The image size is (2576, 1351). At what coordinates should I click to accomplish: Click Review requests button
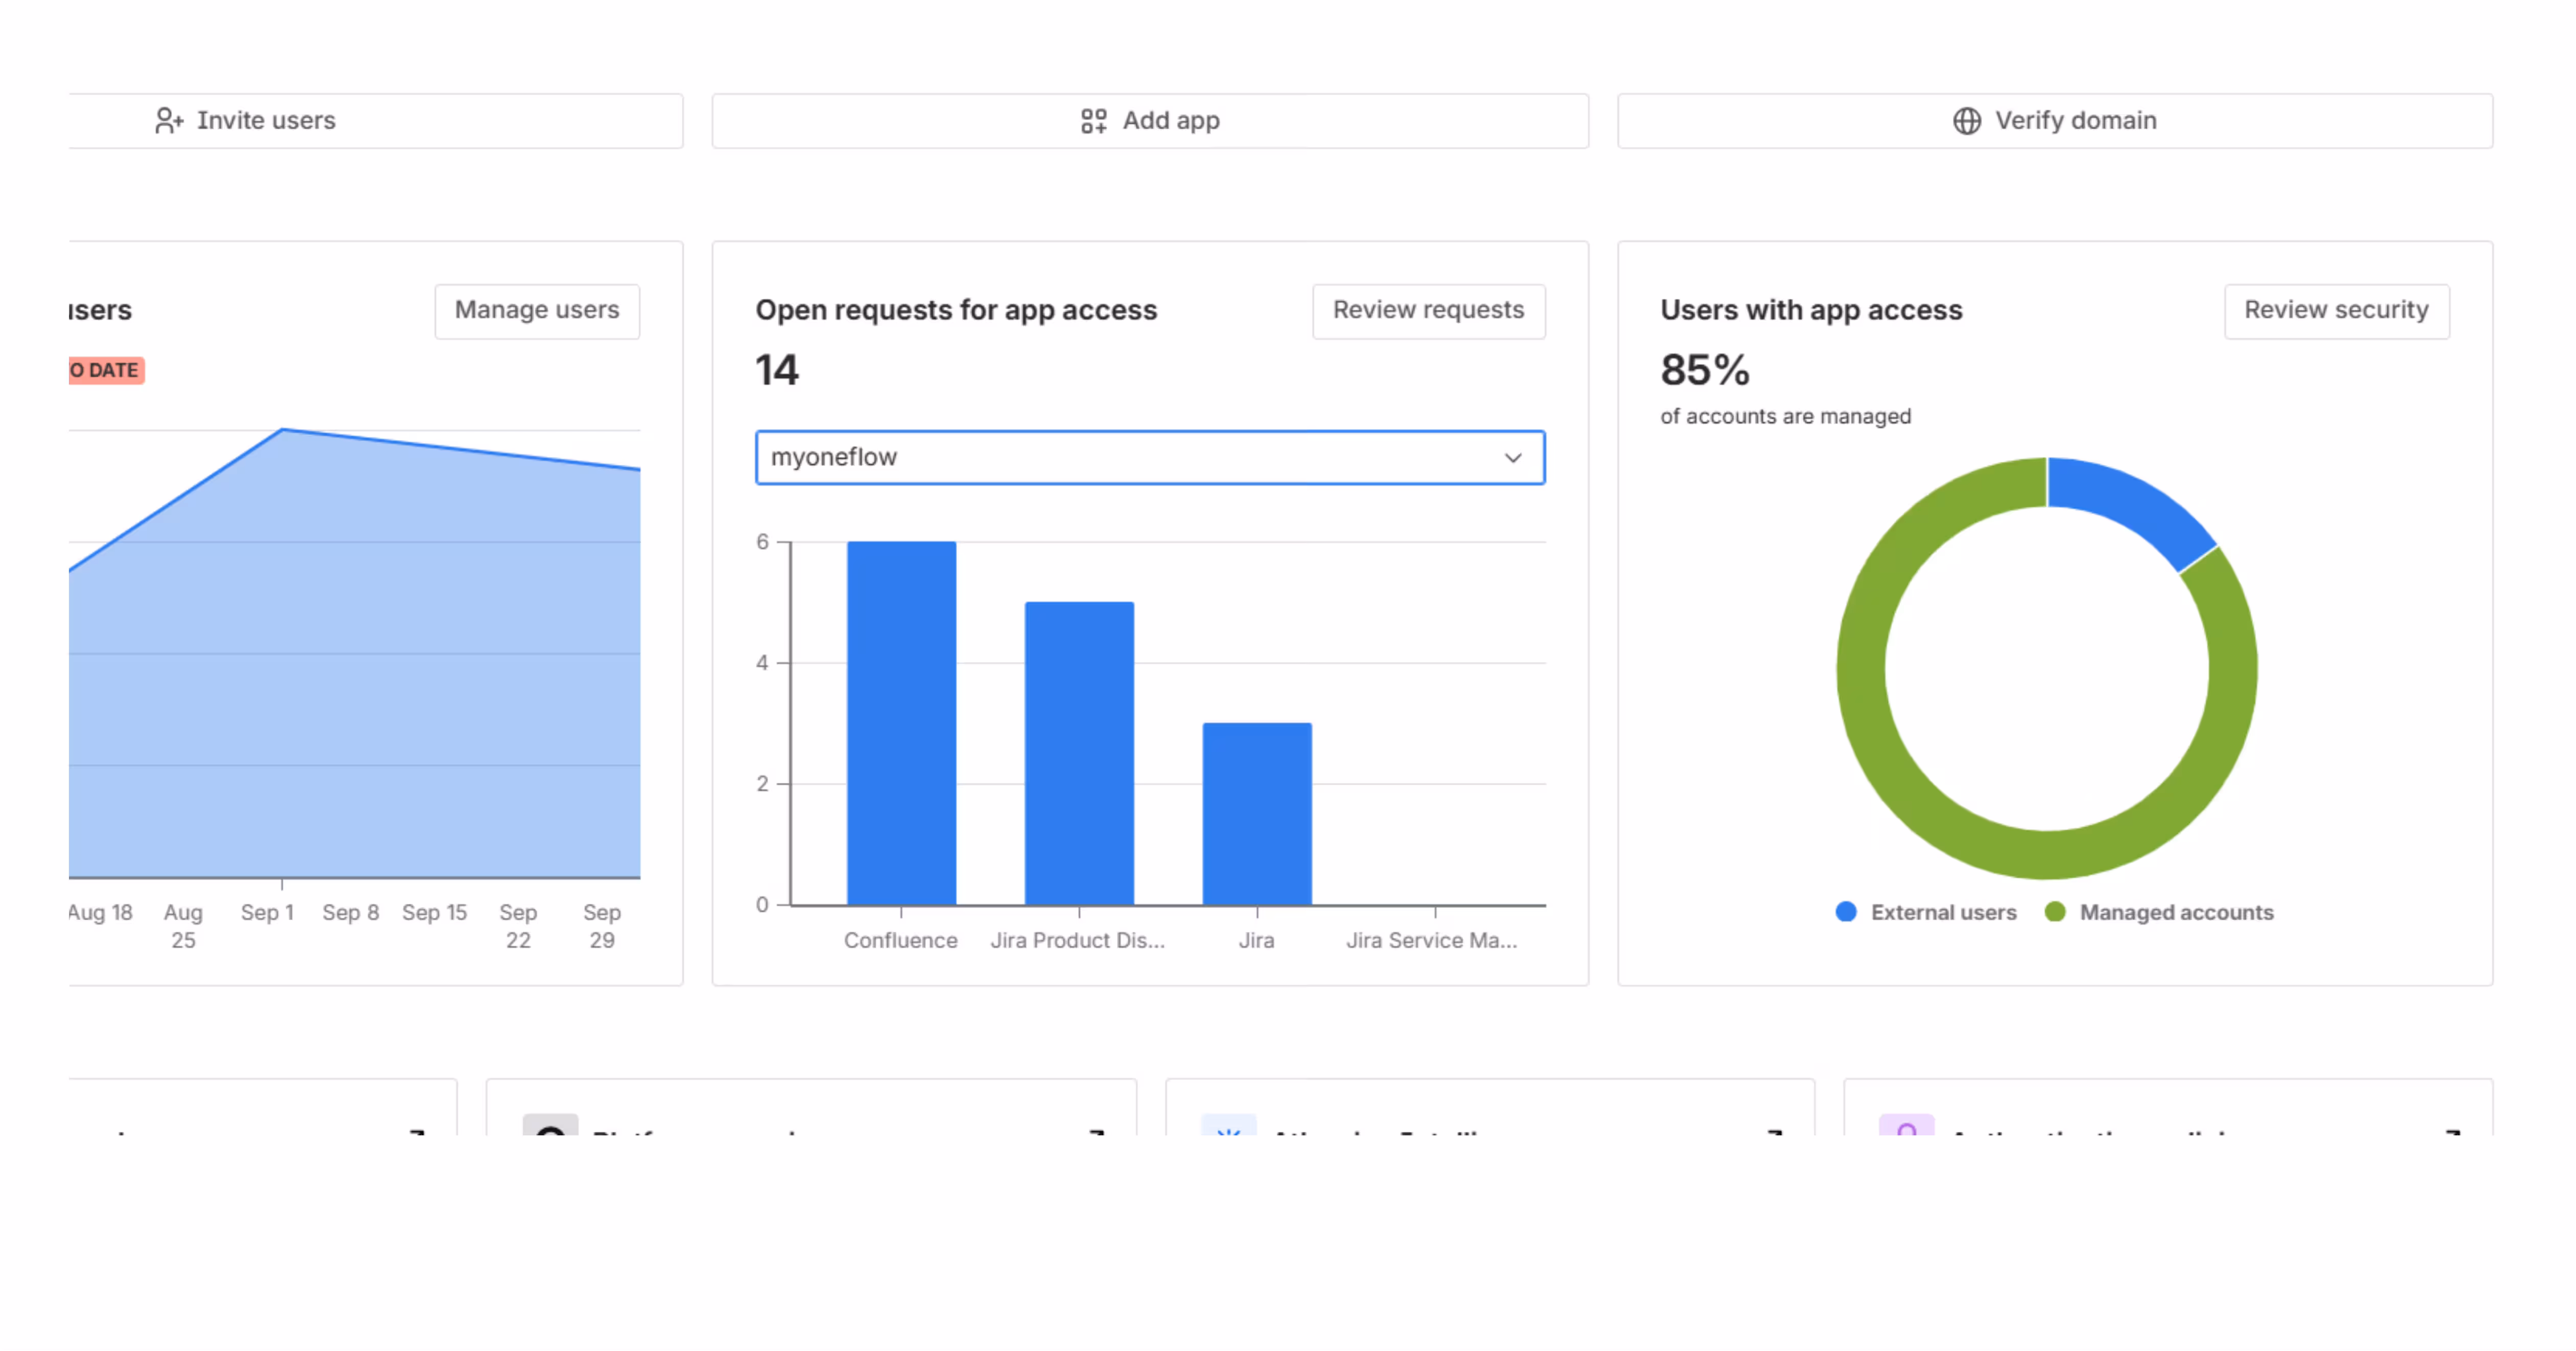pos(1428,310)
